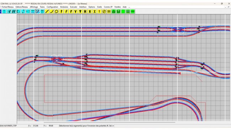The height and width of the screenshot is (130, 231).
Task: Open the Fichier/Réseau menu
Action: pos(7,7)
